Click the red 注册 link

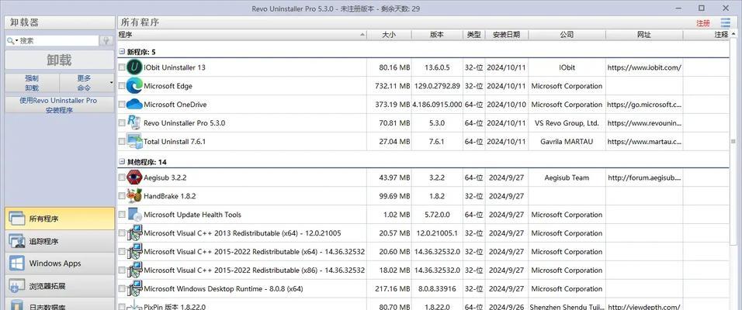[x=703, y=22]
